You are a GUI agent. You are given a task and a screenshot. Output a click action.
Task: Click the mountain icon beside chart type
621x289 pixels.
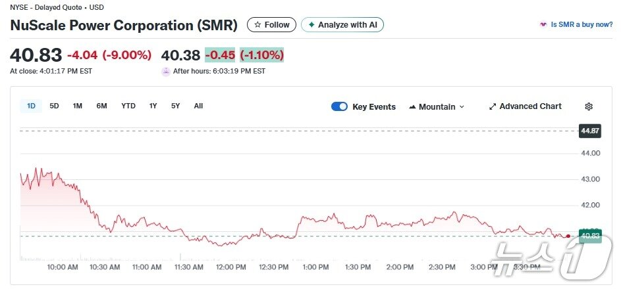[412, 106]
